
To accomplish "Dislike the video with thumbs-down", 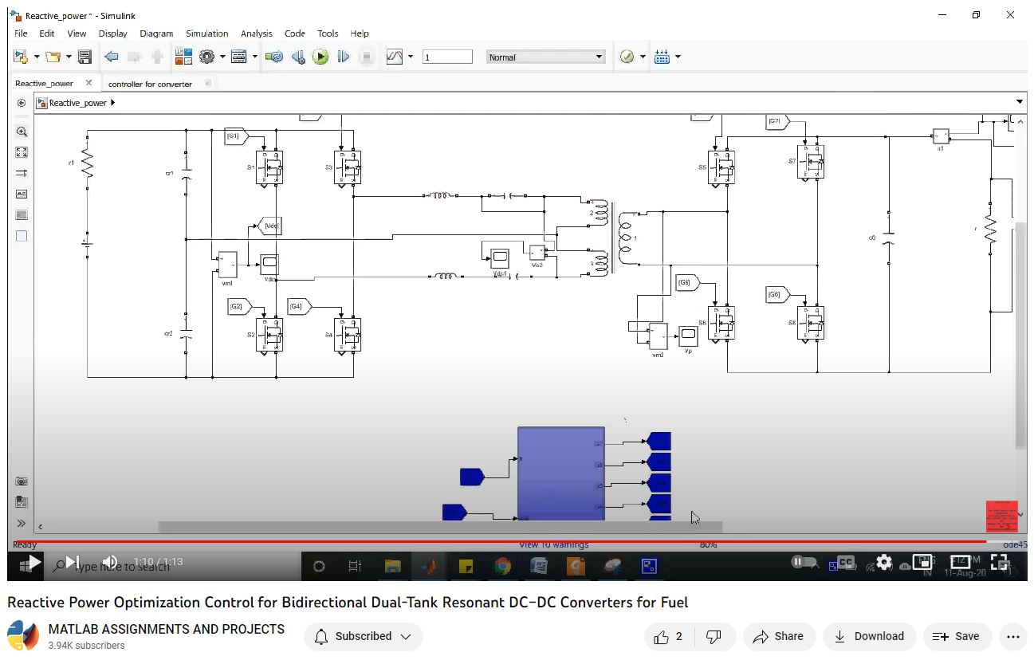I will [714, 636].
